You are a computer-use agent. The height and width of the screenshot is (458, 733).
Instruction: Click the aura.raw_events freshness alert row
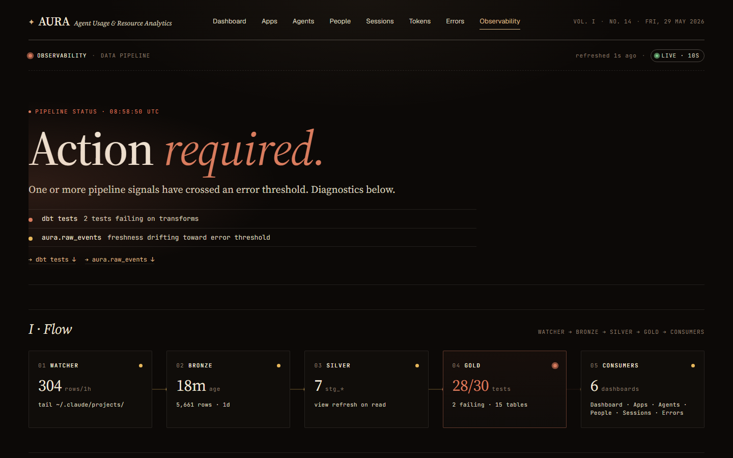click(252, 238)
